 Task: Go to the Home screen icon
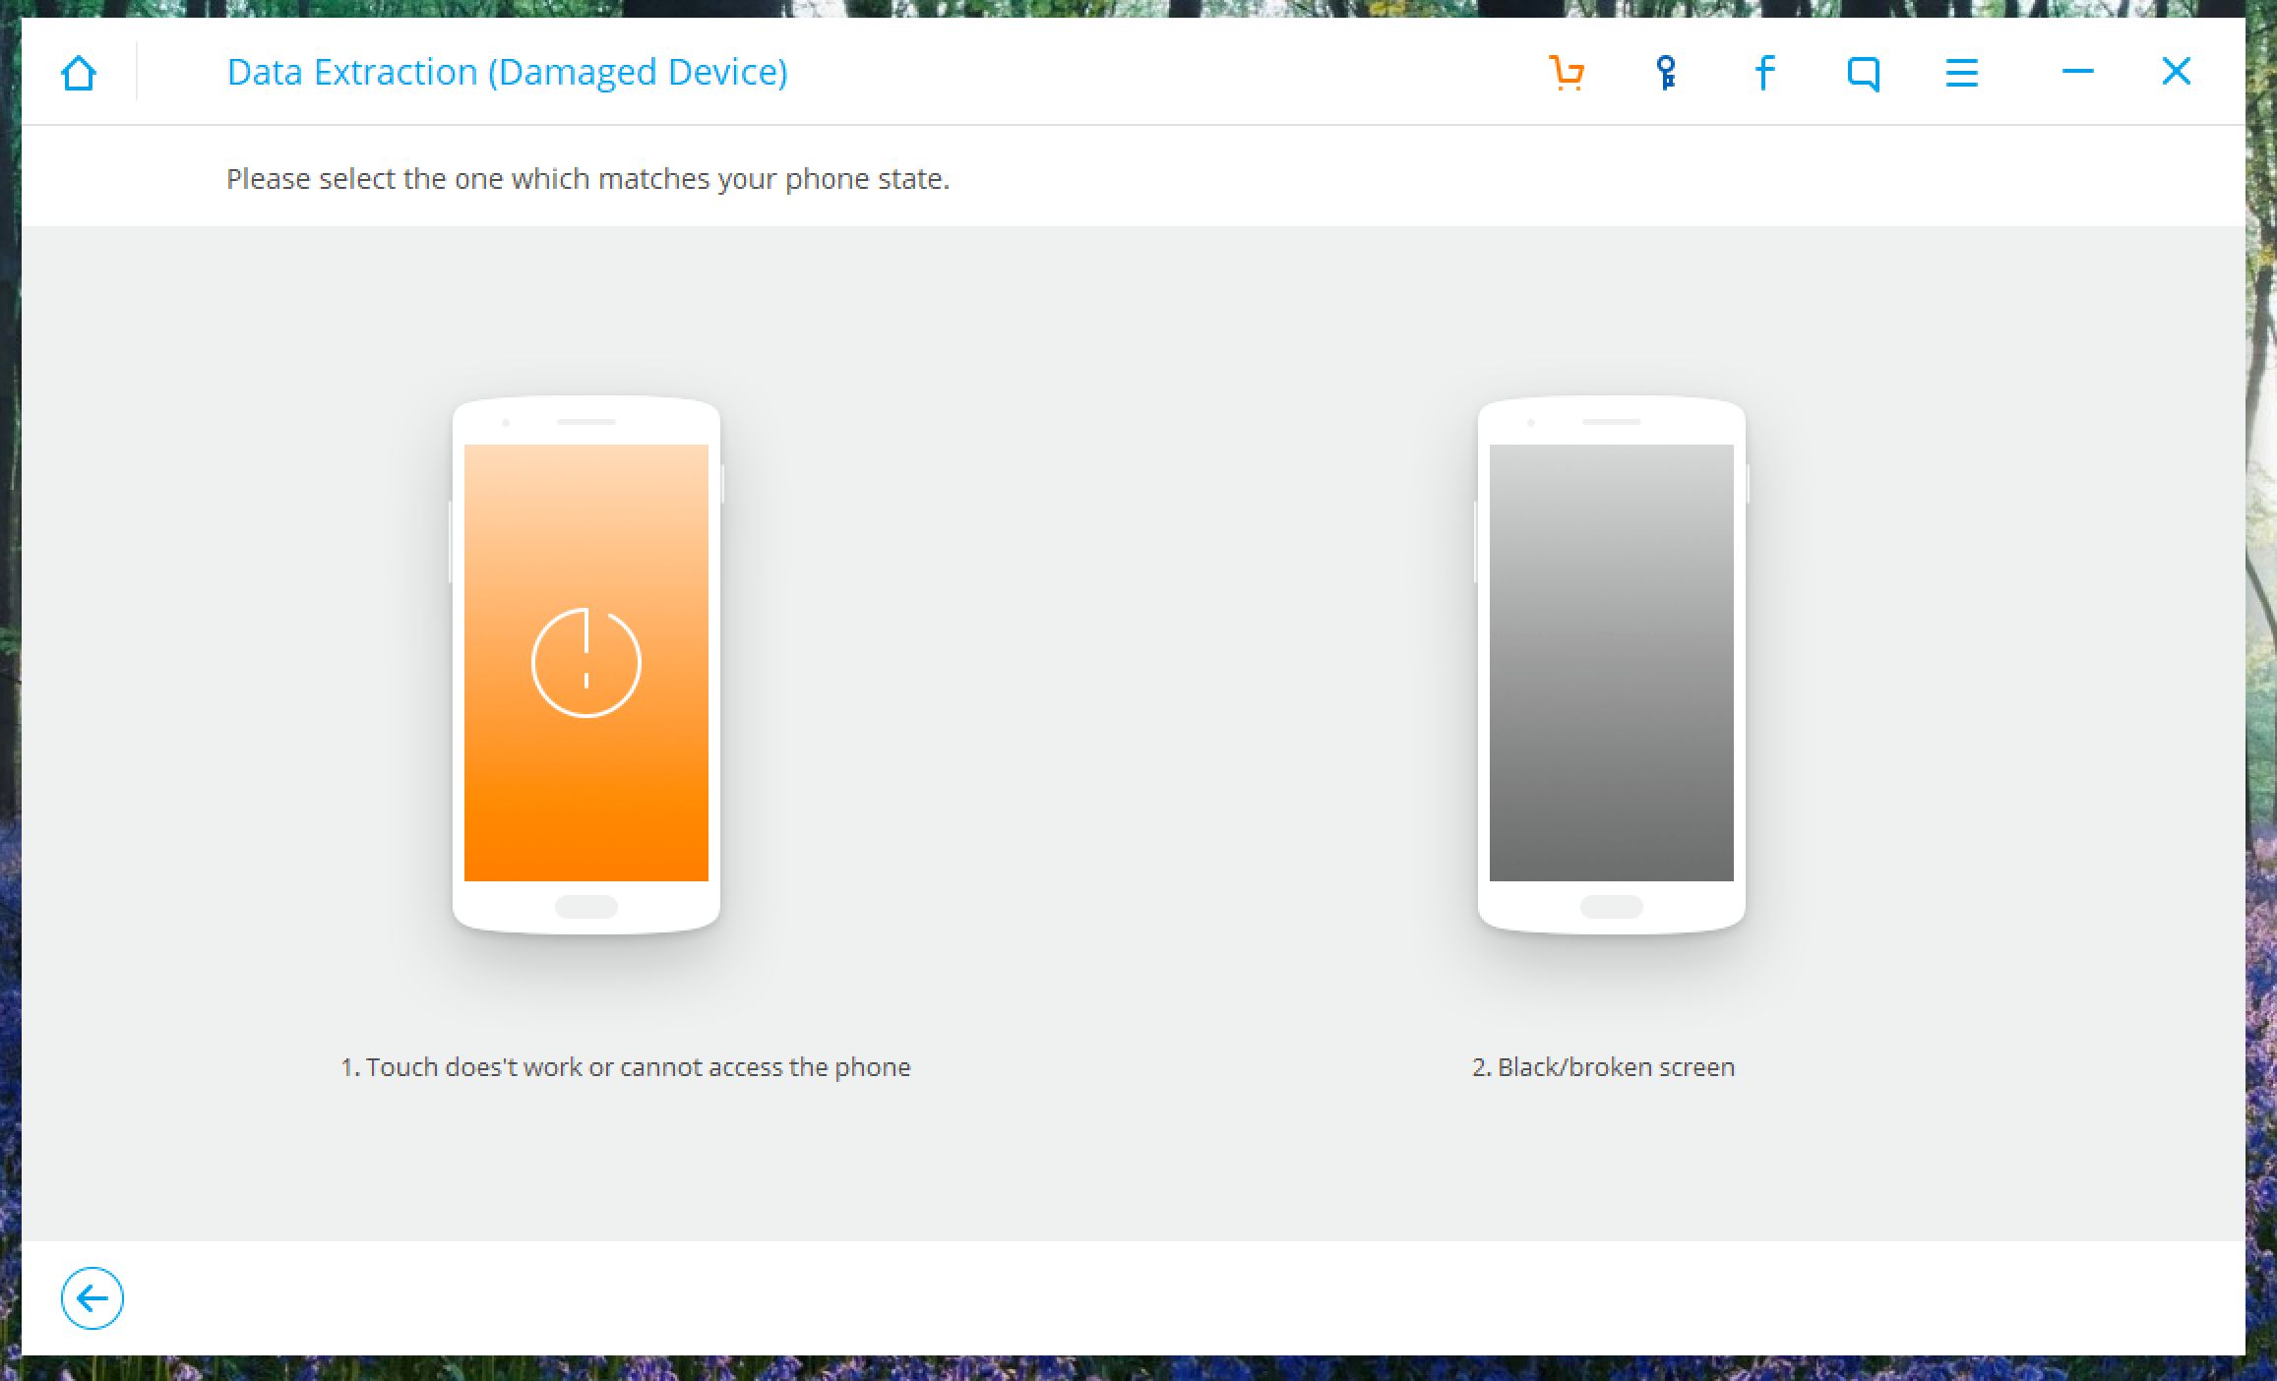point(79,73)
